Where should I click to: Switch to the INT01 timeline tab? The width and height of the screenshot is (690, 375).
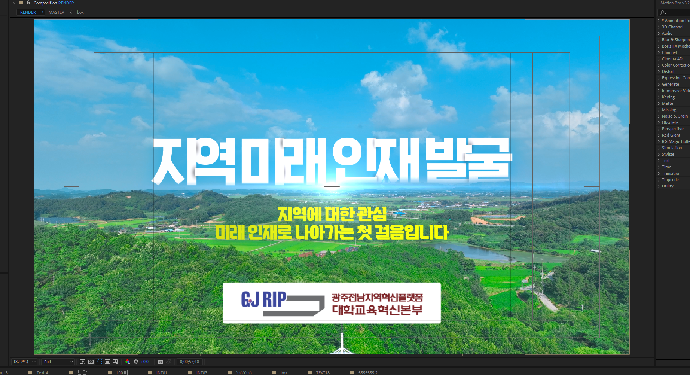coord(162,372)
